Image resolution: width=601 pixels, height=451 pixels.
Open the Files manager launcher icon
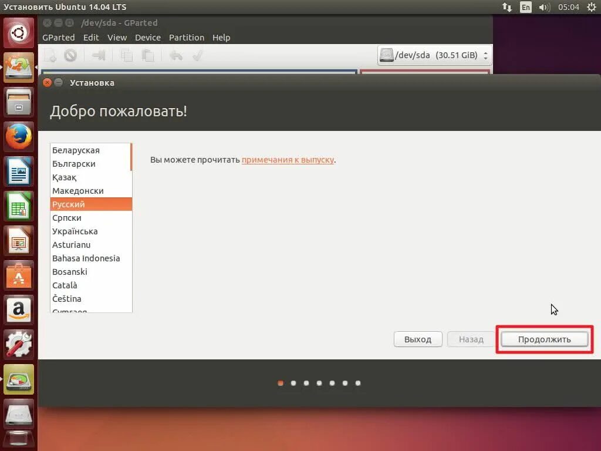click(18, 102)
